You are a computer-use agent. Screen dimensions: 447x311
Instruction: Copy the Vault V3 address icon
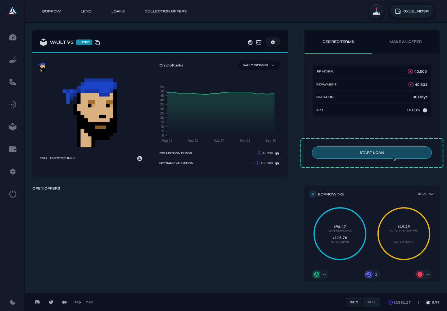point(97,43)
